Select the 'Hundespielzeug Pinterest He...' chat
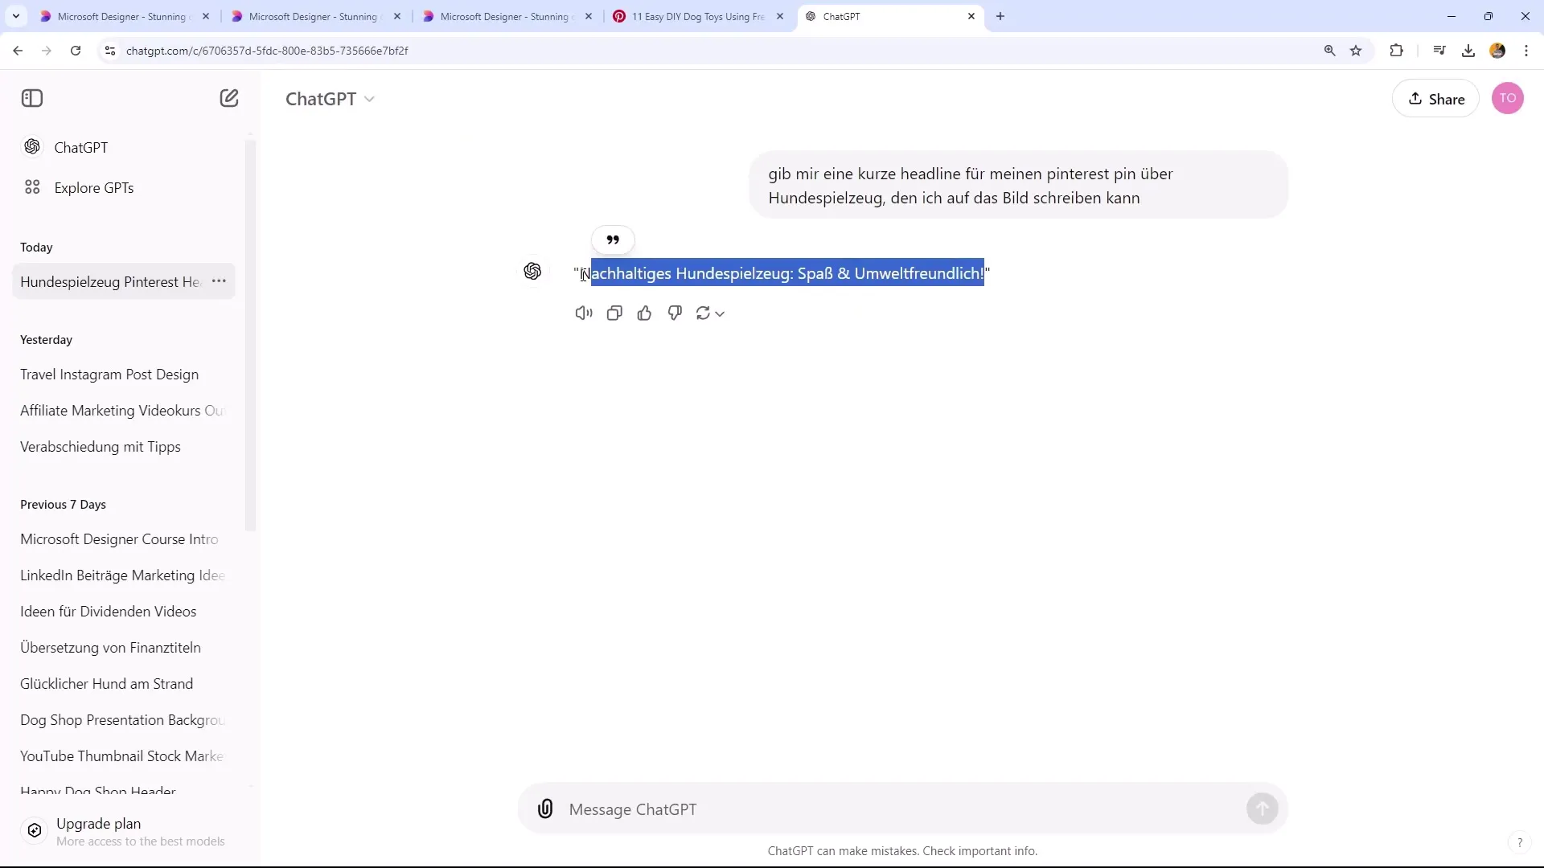This screenshot has height=868, width=1544. (110, 280)
